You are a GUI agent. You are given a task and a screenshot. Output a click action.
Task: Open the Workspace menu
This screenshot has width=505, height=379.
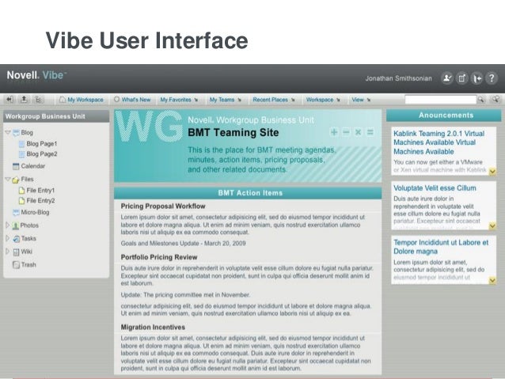tap(323, 100)
